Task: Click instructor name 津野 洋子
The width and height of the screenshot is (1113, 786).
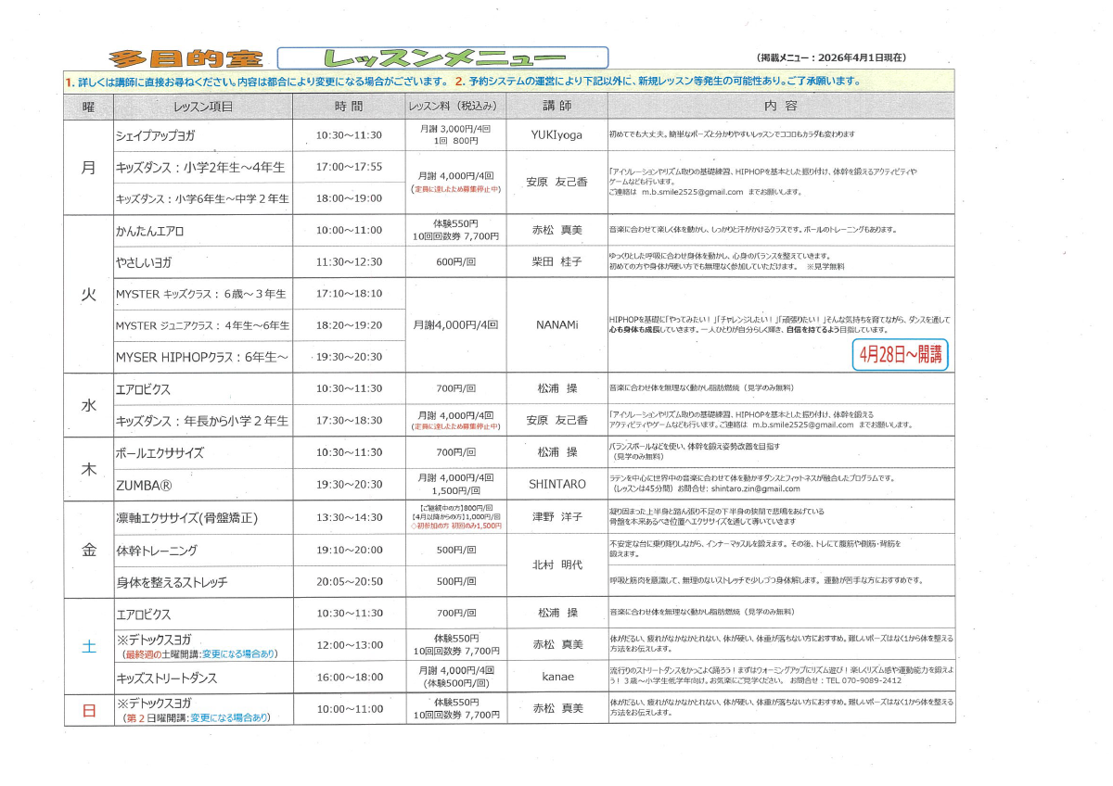Action: tap(556, 516)
